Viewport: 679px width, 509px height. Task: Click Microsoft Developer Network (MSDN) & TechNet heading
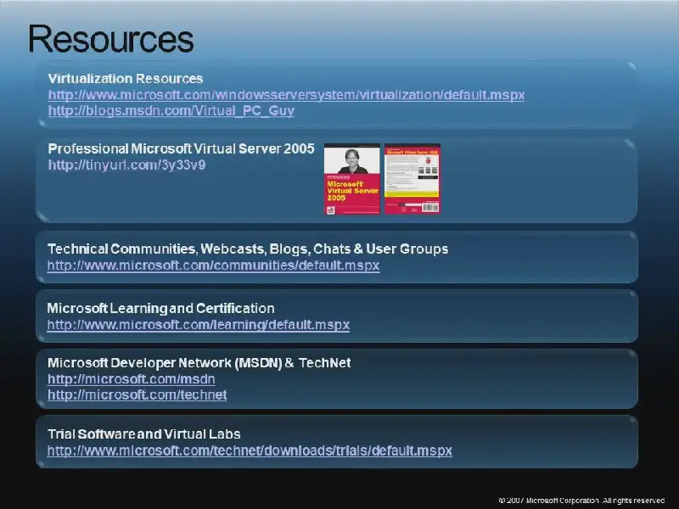[x=199, y=363]
